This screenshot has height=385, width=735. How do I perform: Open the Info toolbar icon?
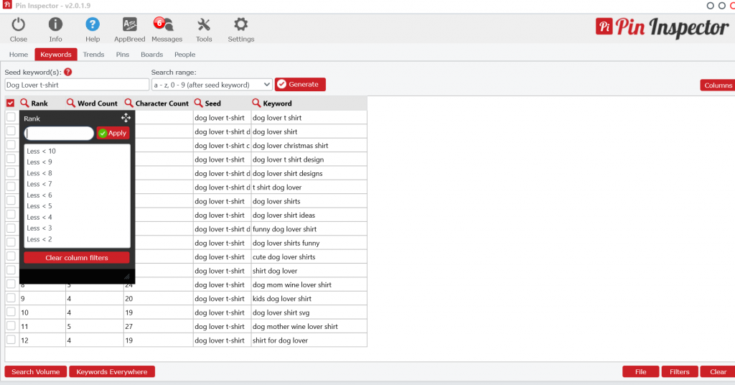click(55, 25)
